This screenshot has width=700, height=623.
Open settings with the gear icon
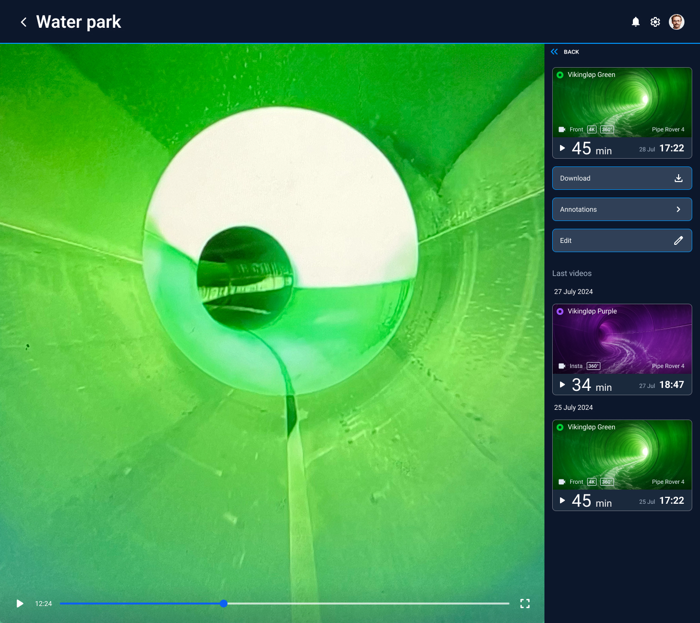tap(655, 21)
